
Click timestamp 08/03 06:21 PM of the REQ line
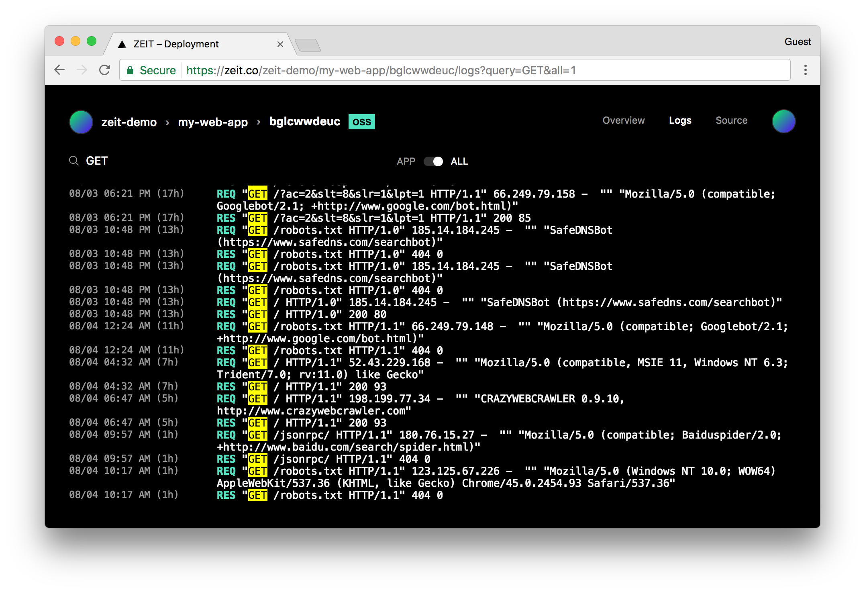(126, 194)
